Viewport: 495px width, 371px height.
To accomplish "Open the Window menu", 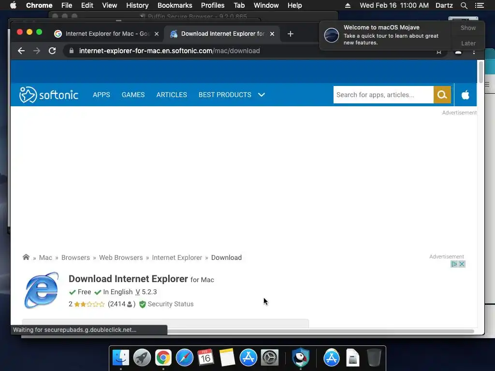I will pyautogui.click(x=266, y=5).
